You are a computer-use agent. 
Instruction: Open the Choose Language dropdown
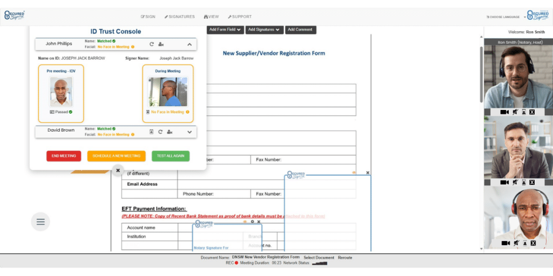(x=506, y=17)
